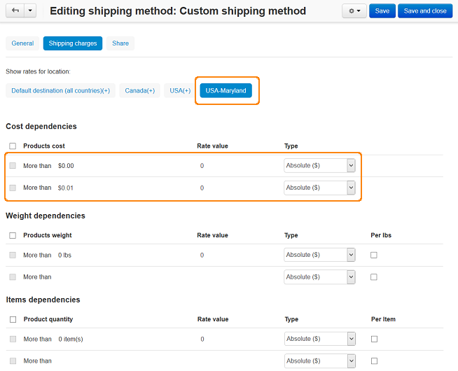The image size is (458, 371).
Task: Open Type dropdown for 0 item(s) row
Action: pos(320,339)
